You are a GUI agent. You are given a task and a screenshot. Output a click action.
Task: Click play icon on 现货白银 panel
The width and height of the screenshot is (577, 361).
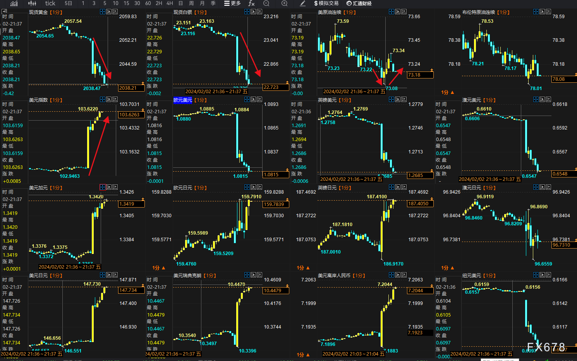(x=253, y=12)
